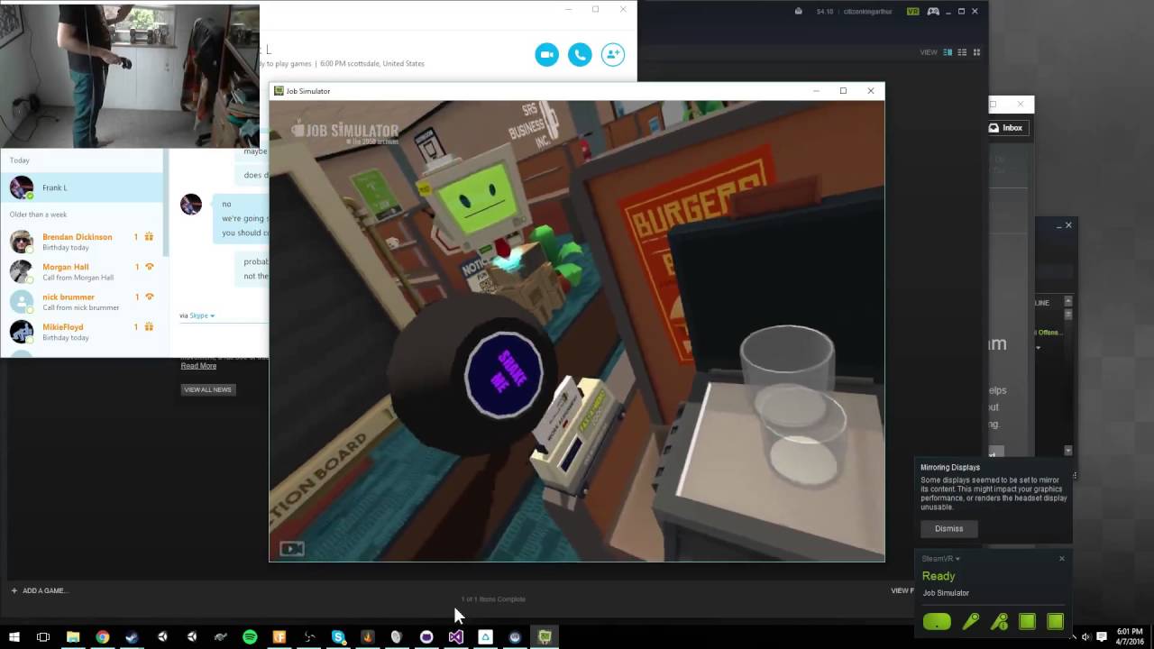
Task: Switch Steam library to list view
Action: (x=962, y=52)
